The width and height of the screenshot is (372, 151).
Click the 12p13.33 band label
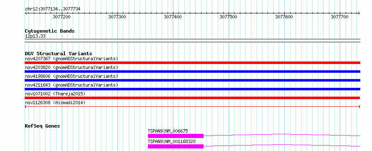pyautogui.click(x=35, y=36)
